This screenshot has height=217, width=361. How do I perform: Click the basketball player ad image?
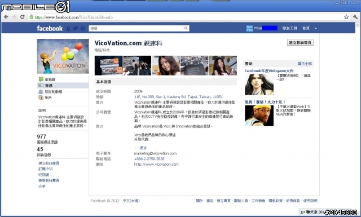coord(259,116)
